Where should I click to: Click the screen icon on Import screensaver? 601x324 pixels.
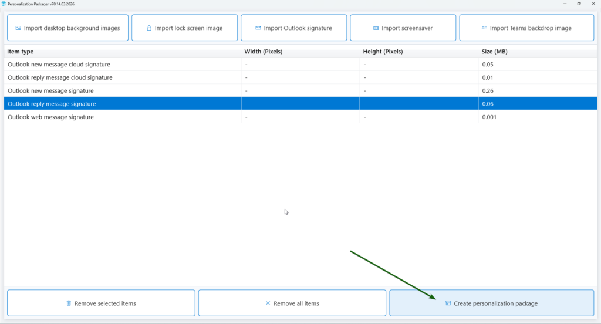tap(376, 28)
